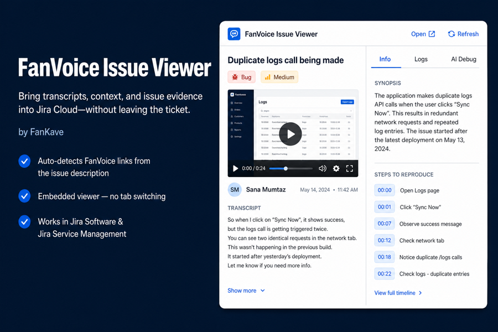The image size is (498, 332).
Task: Expand transcript with Show more
Action: pyautogui.click(x=246, y=290)
